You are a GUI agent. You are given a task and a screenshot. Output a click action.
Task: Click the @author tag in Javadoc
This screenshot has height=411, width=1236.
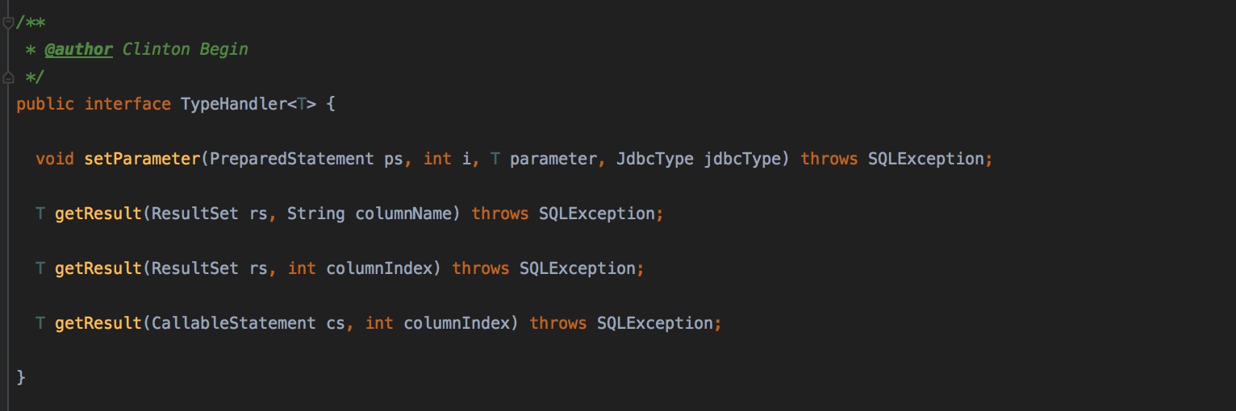click(78, 49)
